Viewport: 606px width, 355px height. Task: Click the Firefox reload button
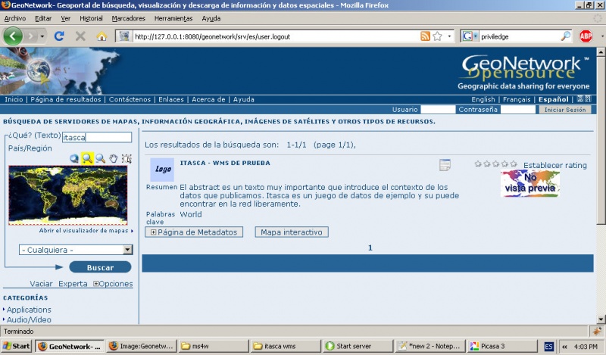pos(59,36)
